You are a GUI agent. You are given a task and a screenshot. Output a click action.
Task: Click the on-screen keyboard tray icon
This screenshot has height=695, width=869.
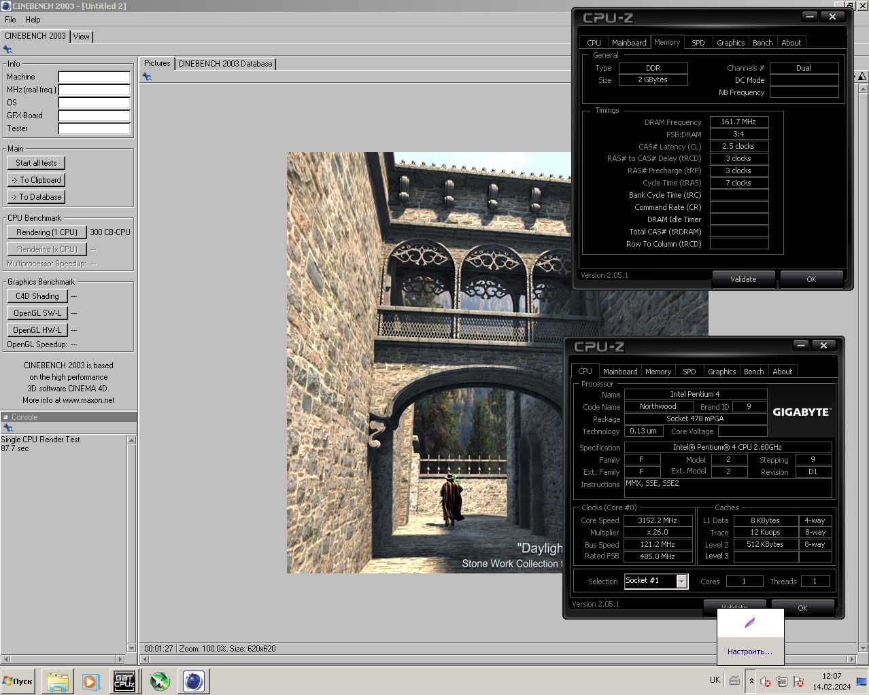(x=734, y=680)
